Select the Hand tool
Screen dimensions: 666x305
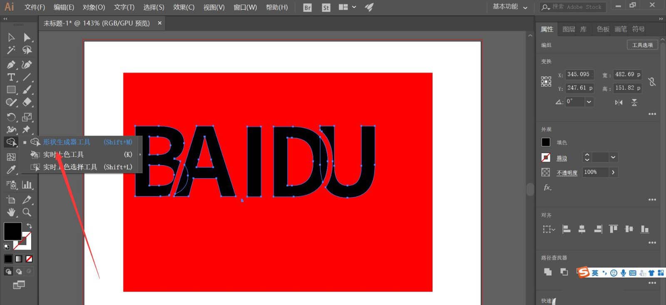[11, 212]
